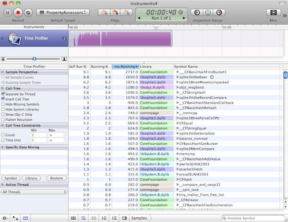Screen dimensions: 288x222
Task: Show the next run with right arrow
Action: pyautogui.click(x=184, y=18)
